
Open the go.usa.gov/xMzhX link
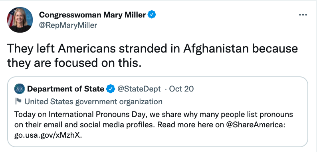(48, 135)
